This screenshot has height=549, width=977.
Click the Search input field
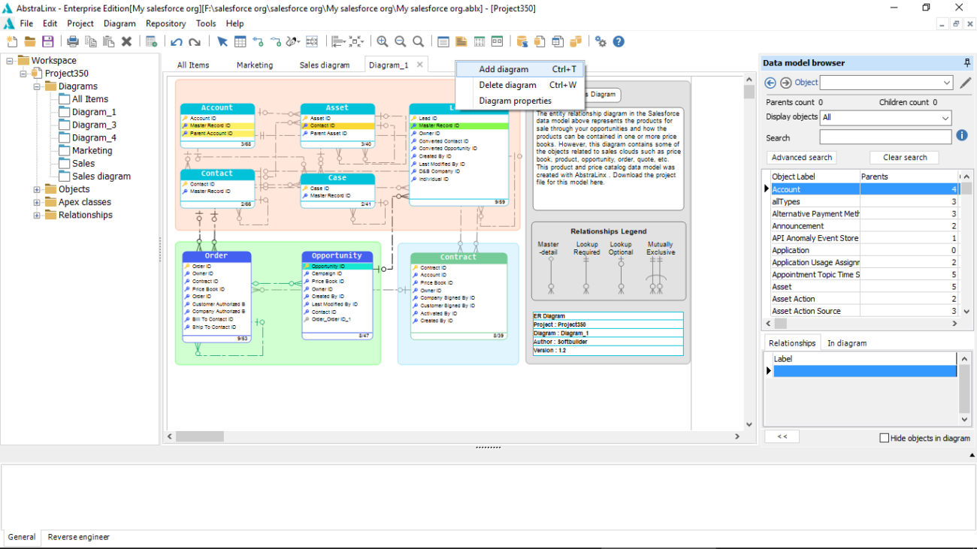885,137
